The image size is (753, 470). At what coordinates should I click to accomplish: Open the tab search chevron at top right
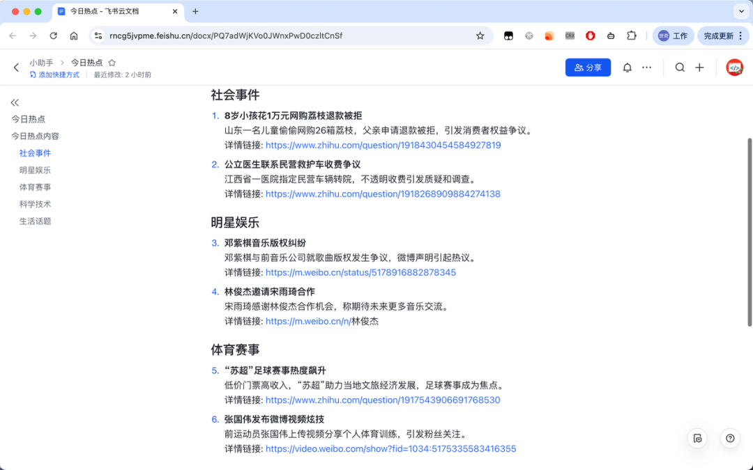741,11
